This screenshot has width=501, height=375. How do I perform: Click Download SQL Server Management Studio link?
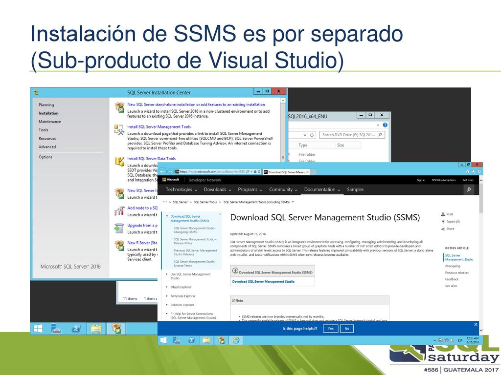pos(263,282)
